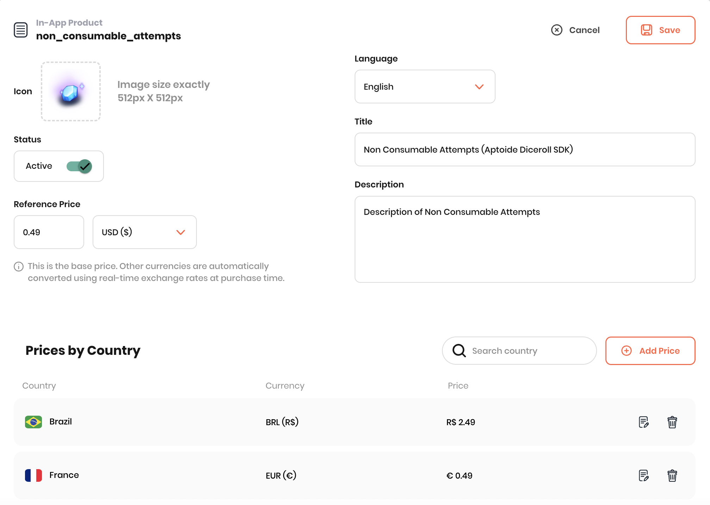Open the USD ($) currency dropdown
This screenshot has width=710, height=505.
pyautogui.click(x=144, y=232)
